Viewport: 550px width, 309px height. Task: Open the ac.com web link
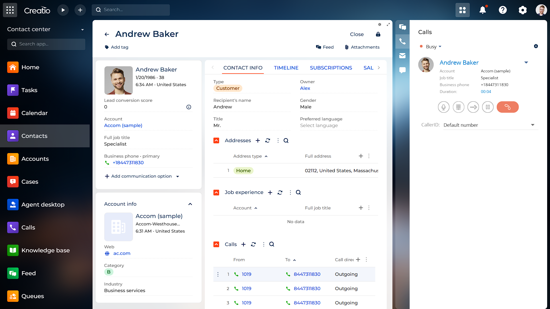tap(122, 253)
